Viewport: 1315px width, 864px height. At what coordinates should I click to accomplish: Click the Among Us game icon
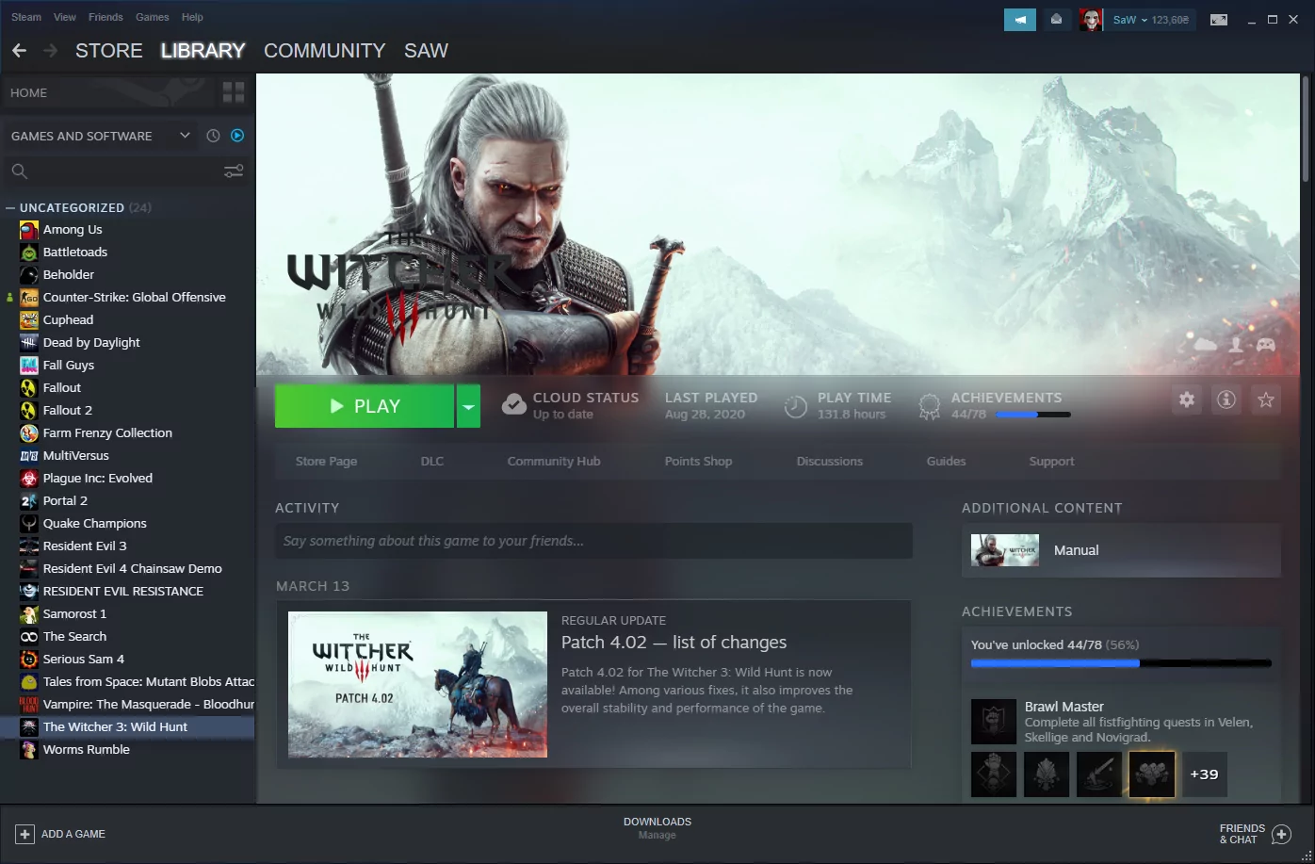29,230
